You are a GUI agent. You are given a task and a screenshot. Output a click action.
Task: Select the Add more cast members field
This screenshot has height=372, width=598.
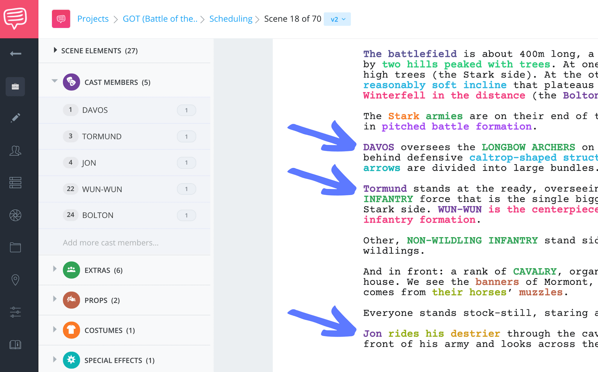tap(111, 242)
